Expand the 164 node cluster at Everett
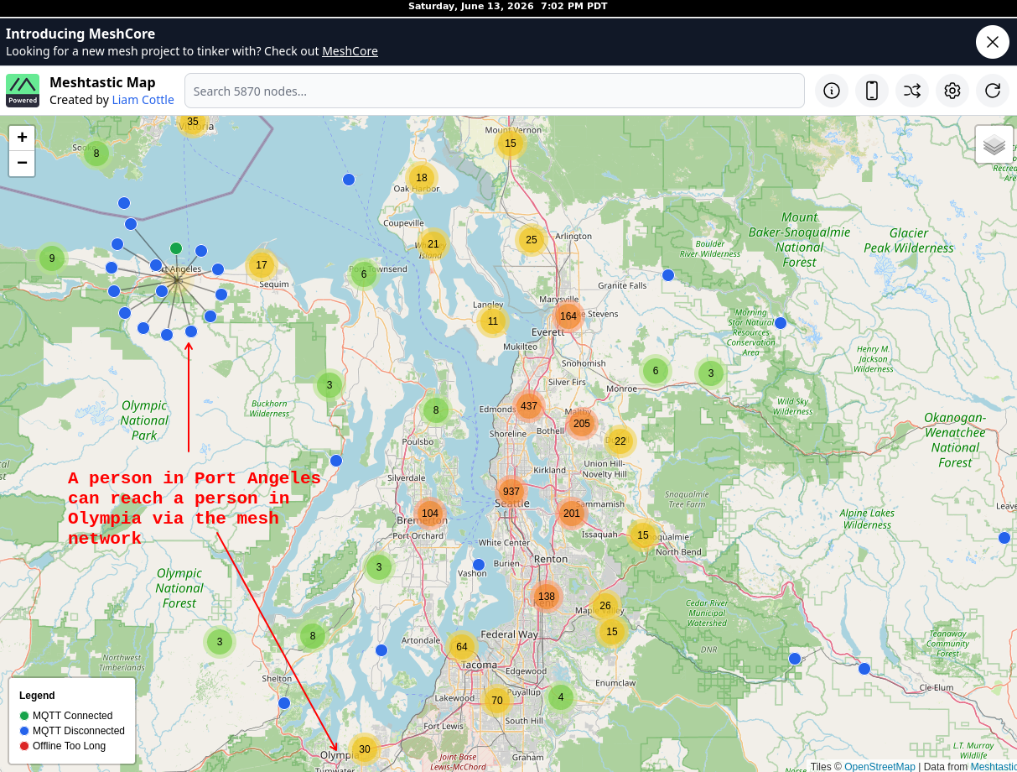 [x=568, y=316]
